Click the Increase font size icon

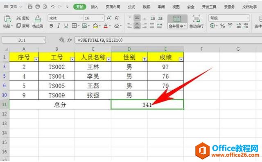(109, 18)
